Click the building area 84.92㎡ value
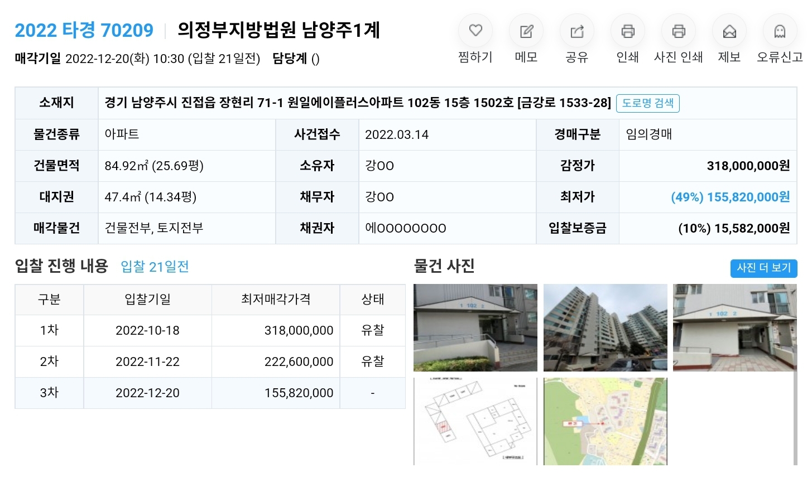 coord(154,166)
